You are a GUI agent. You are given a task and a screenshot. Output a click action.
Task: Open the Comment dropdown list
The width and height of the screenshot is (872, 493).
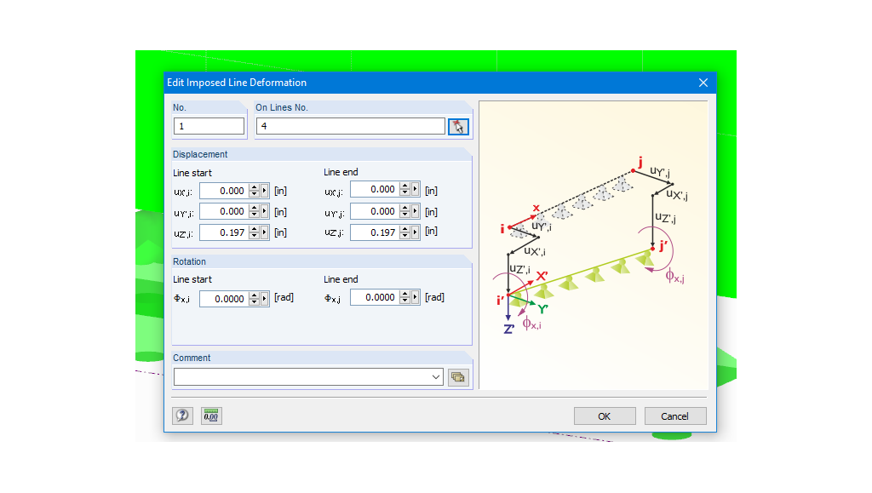point(436,376)
